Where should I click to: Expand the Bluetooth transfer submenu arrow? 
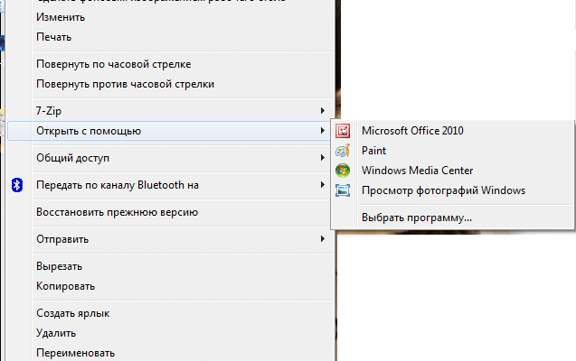323,185
